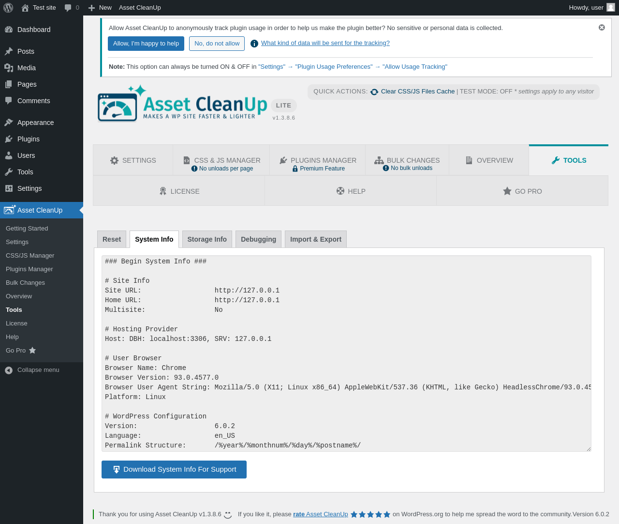Click the Plugins plug icon in sidebar
The height and width of the screenshot is (524, 619).
(9, 139)
